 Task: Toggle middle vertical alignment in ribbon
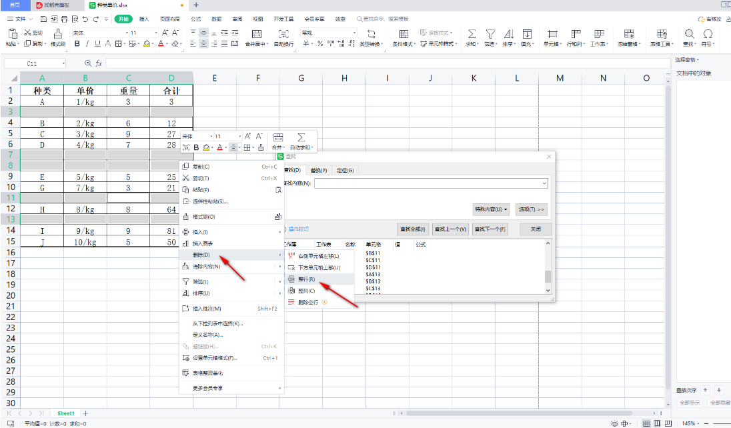(203, 33)
